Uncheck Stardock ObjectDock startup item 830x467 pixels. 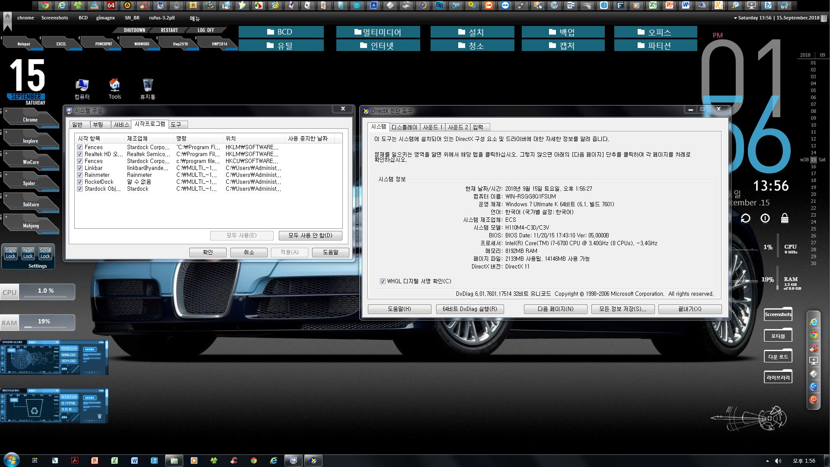coord(80,189)
